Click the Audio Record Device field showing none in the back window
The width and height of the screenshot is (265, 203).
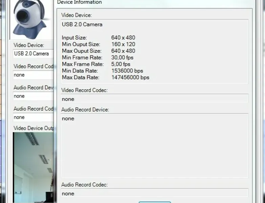coord(33,96)
